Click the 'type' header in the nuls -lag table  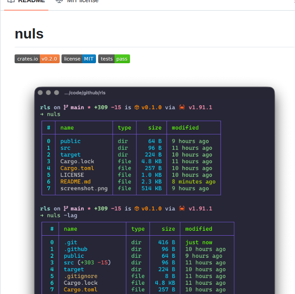tap(138, 229)
